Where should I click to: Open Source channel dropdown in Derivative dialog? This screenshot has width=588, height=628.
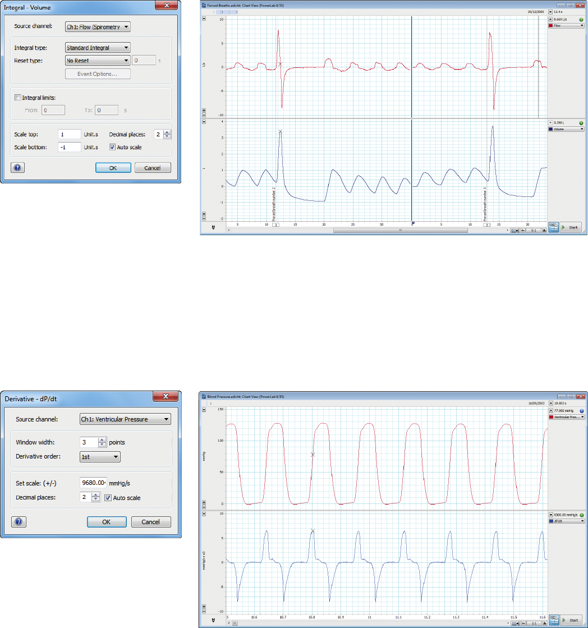[x=125, y=419]
